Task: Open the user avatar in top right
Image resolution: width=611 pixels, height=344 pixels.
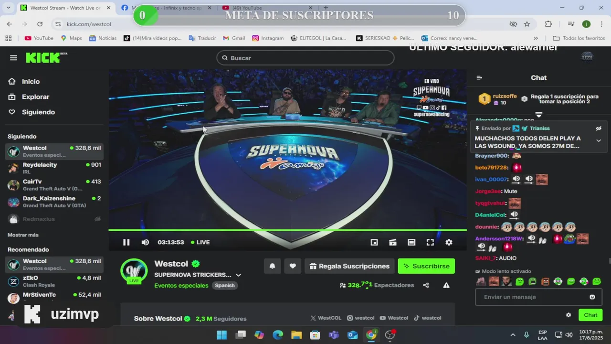Action: pyautogui.click(x=587, y=58)
